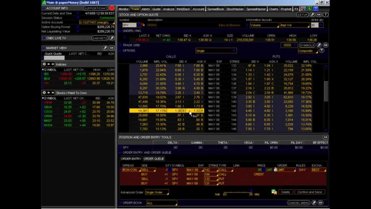Open the Active Account margin dropdown
Viewport: 371px width, 209px height.
tap(97, 22)
